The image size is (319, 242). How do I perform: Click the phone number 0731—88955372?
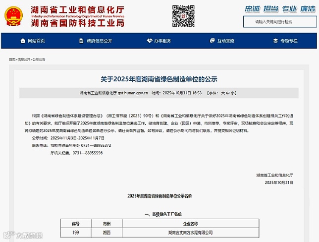[96, 145]
